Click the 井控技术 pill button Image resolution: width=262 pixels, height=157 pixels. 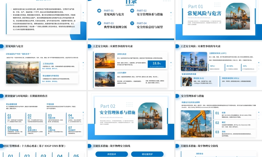[112, 154]
